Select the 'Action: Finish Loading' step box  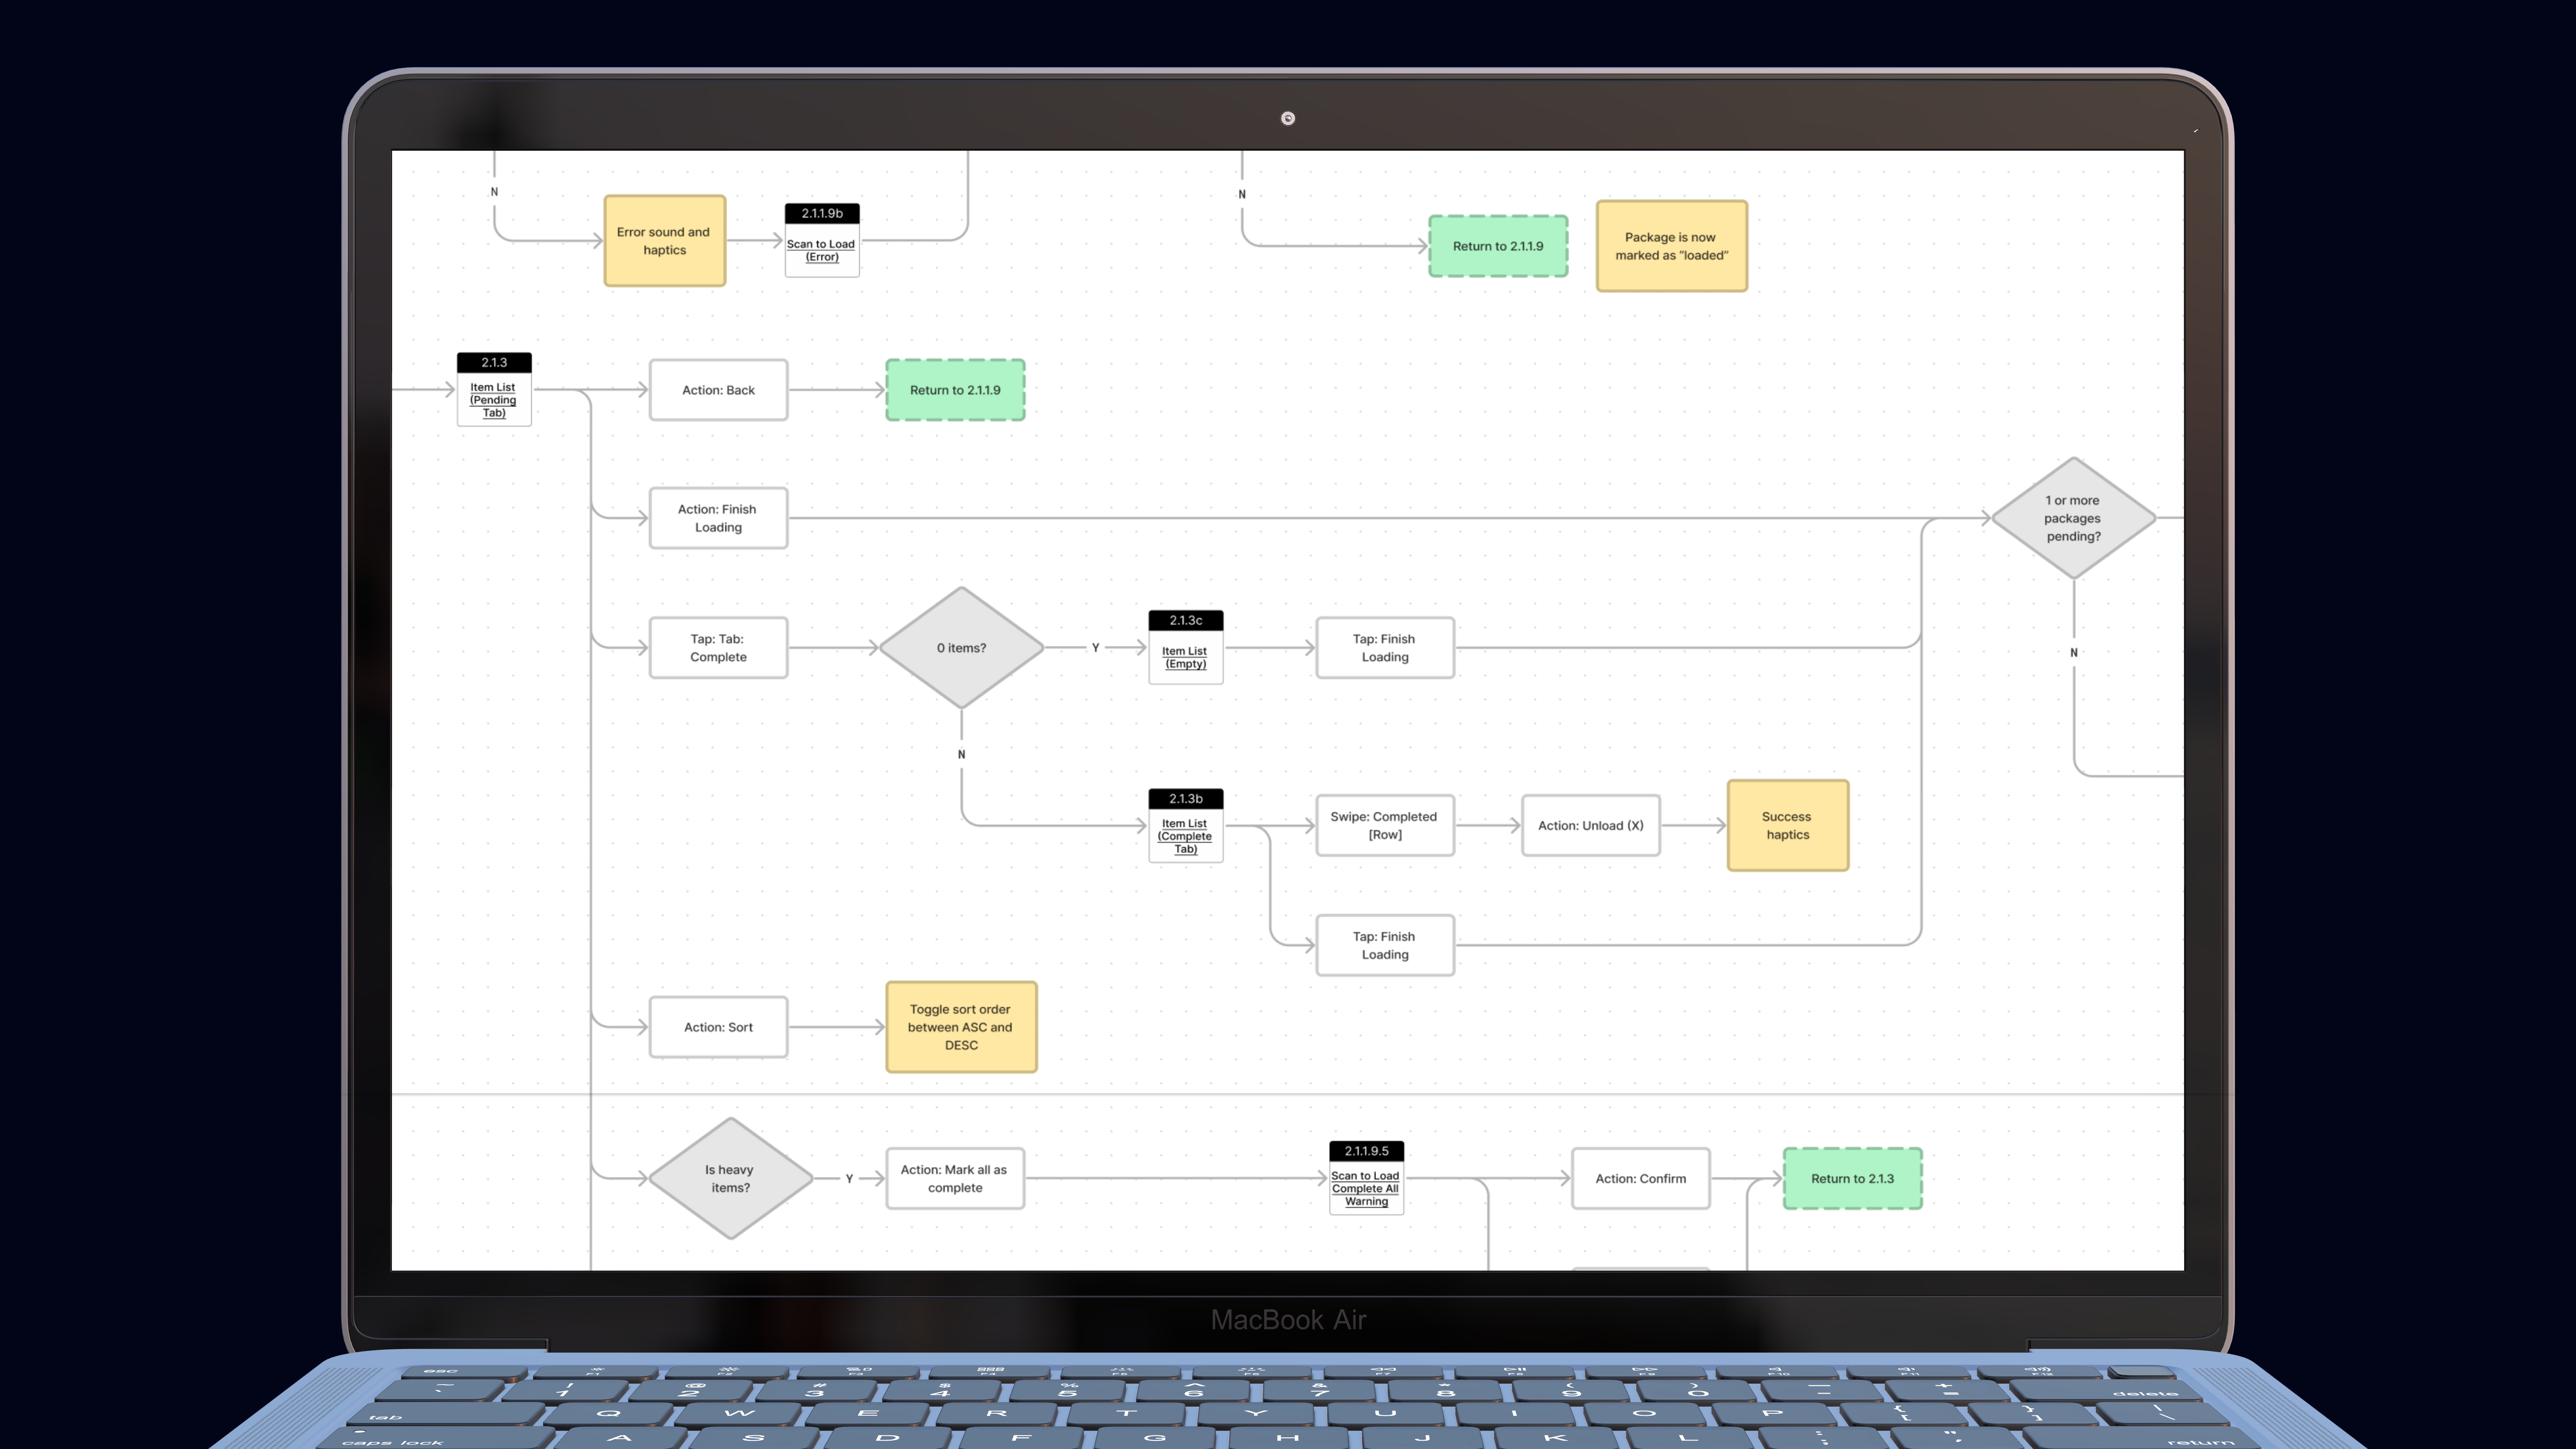718,518
